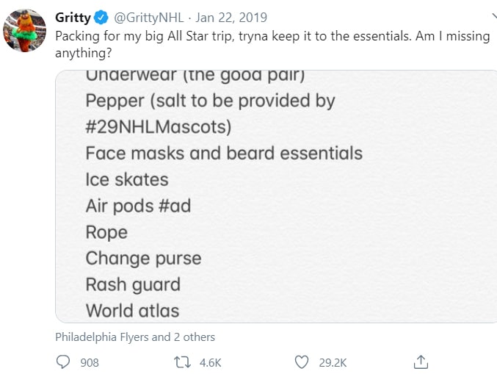
Task: Expand the tweet options chevron
Action: click(495, 16)
